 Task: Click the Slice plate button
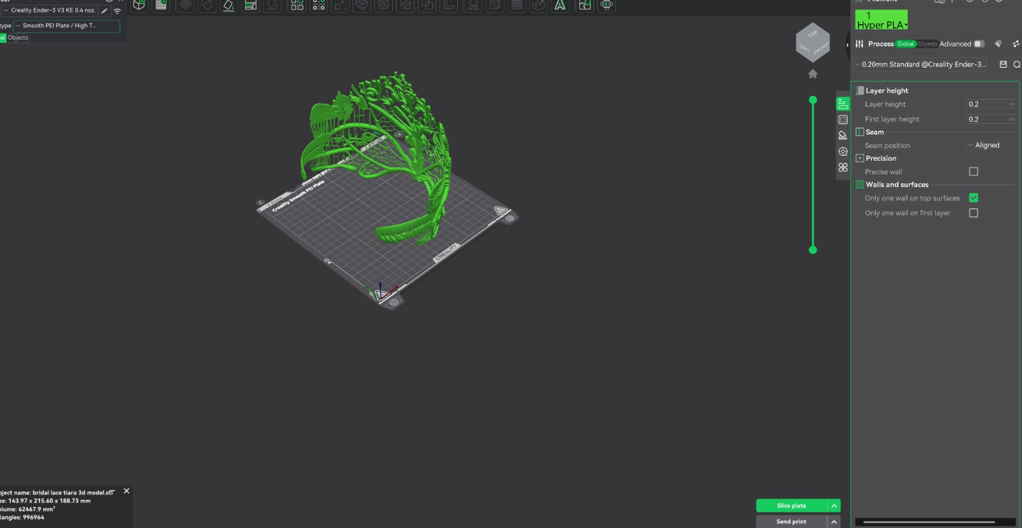[x=791, y=506]
